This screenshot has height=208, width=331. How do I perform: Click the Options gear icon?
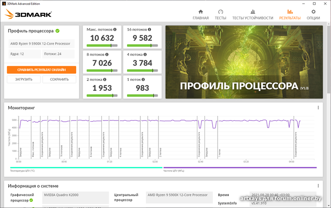(313, 12)
